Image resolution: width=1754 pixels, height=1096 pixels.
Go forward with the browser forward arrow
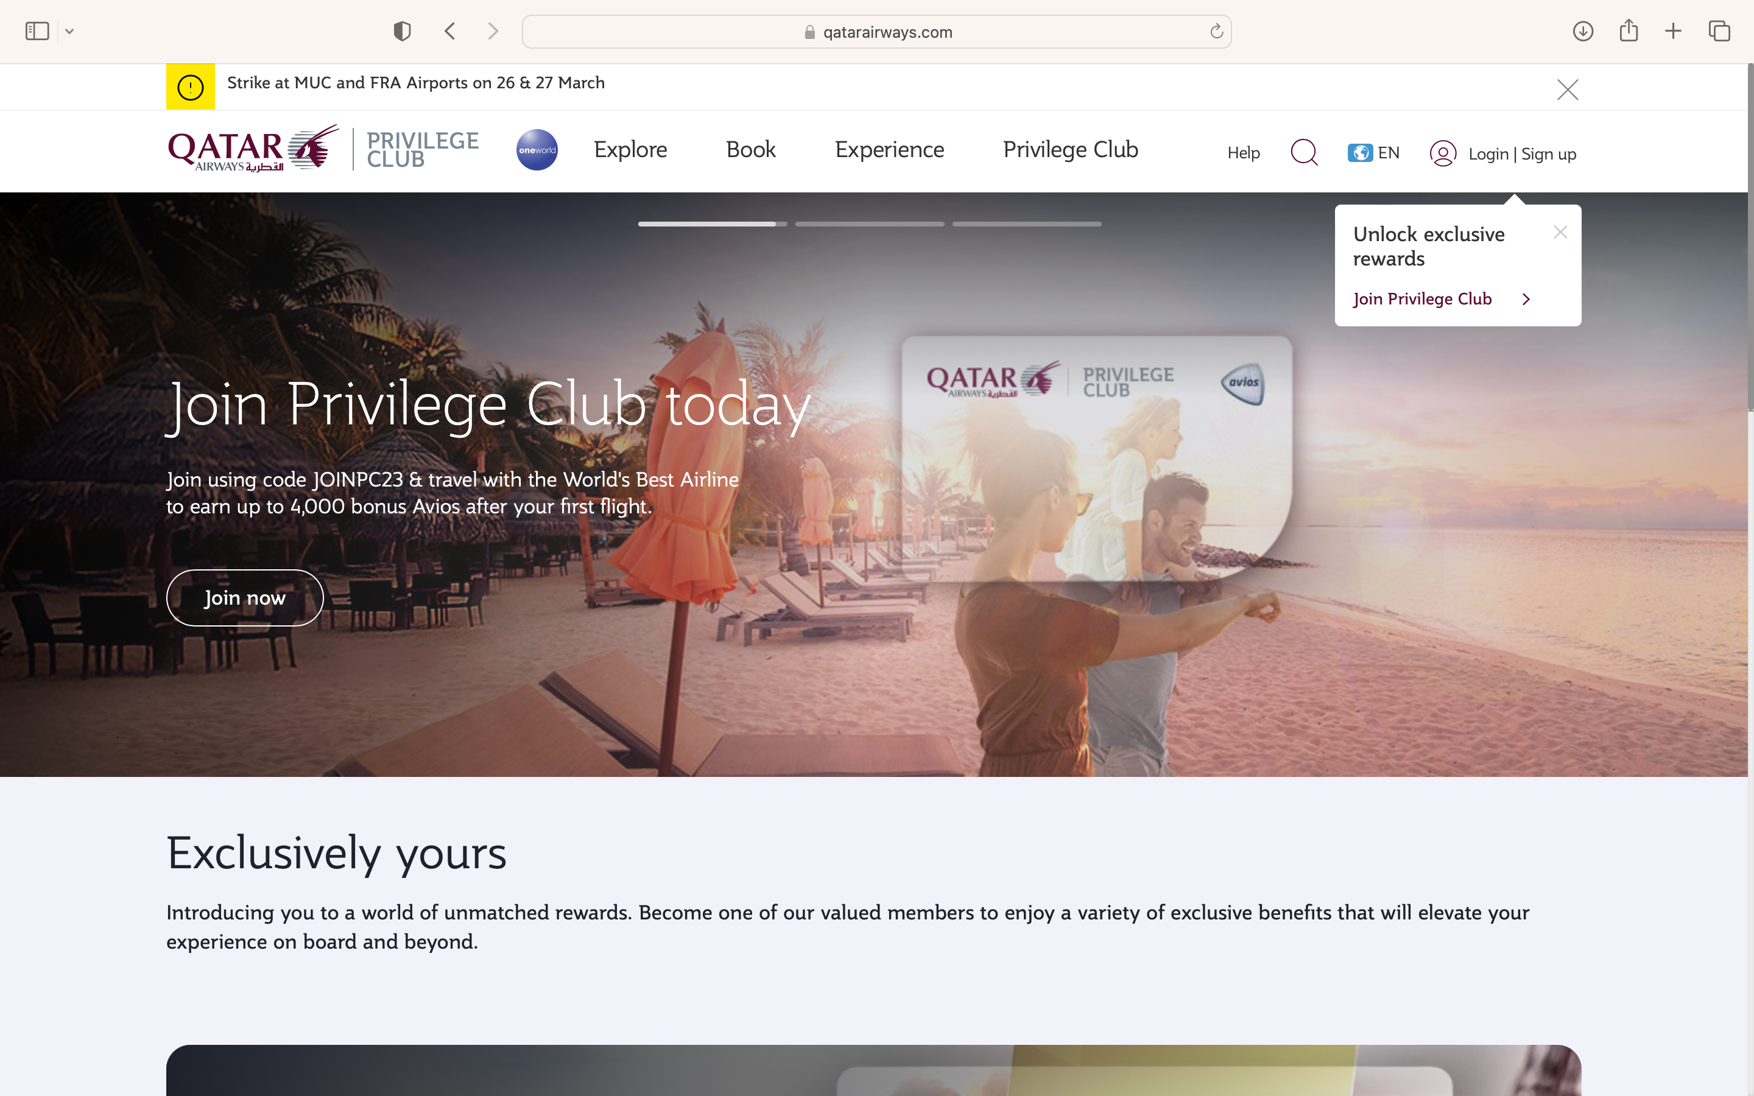(x=493, y=31)
